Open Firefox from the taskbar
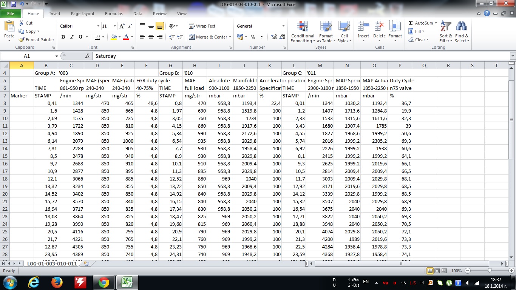The image size is (516, 290). coord(57,282)
